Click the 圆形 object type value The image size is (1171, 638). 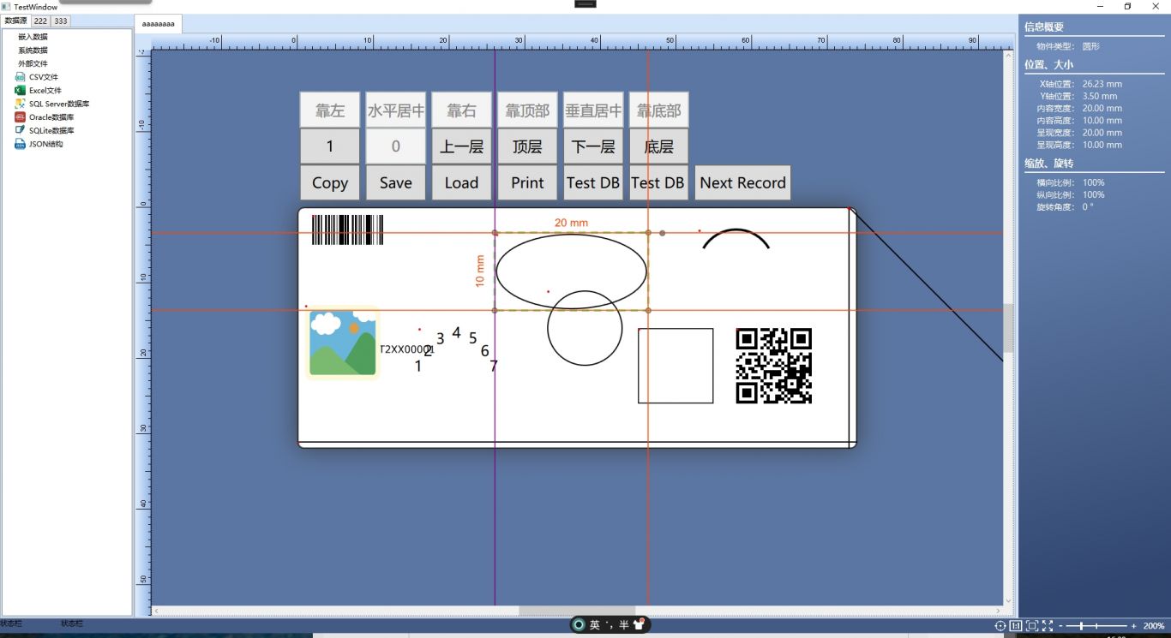coord(1090,46)
